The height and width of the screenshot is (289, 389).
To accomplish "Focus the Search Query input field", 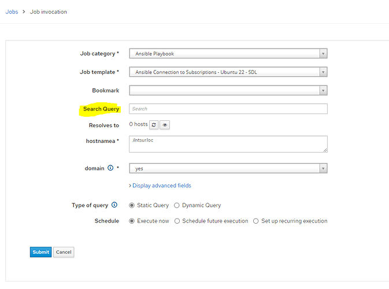I will [x=228, y=109].
